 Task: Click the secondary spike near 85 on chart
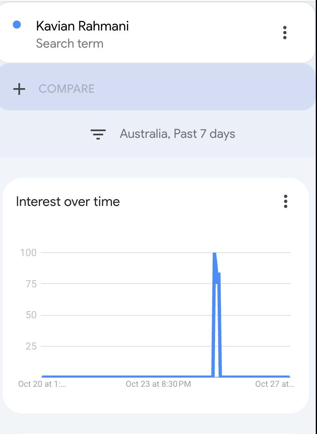click(219, 274)
